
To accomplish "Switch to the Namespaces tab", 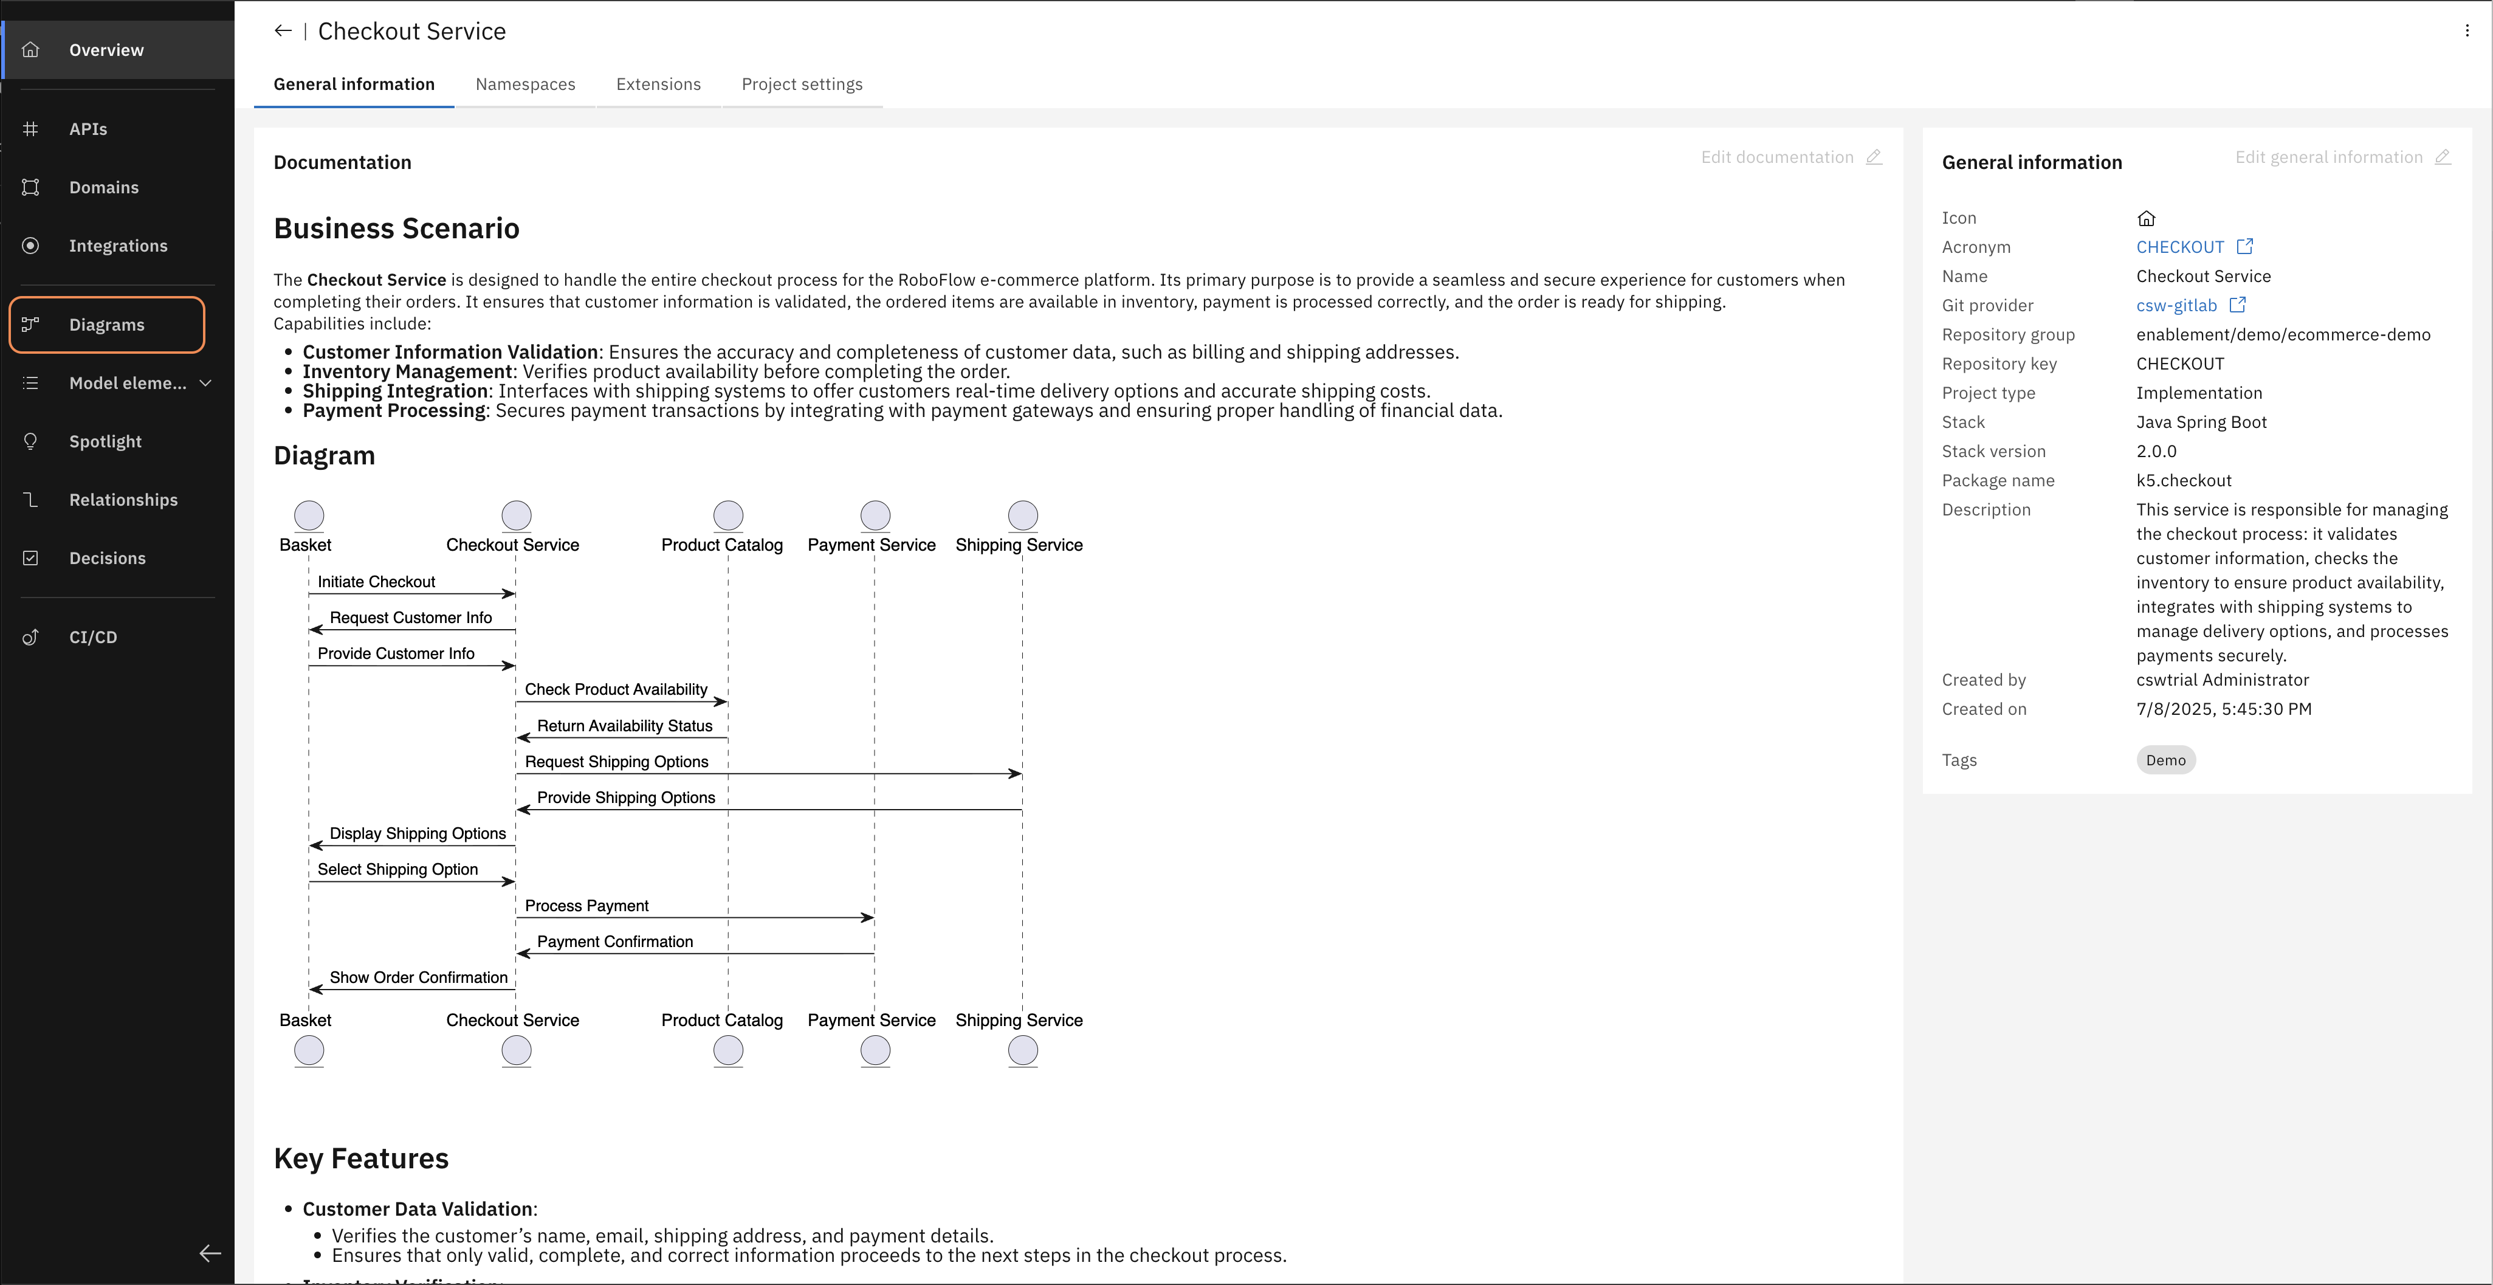I will coord(524,84).
